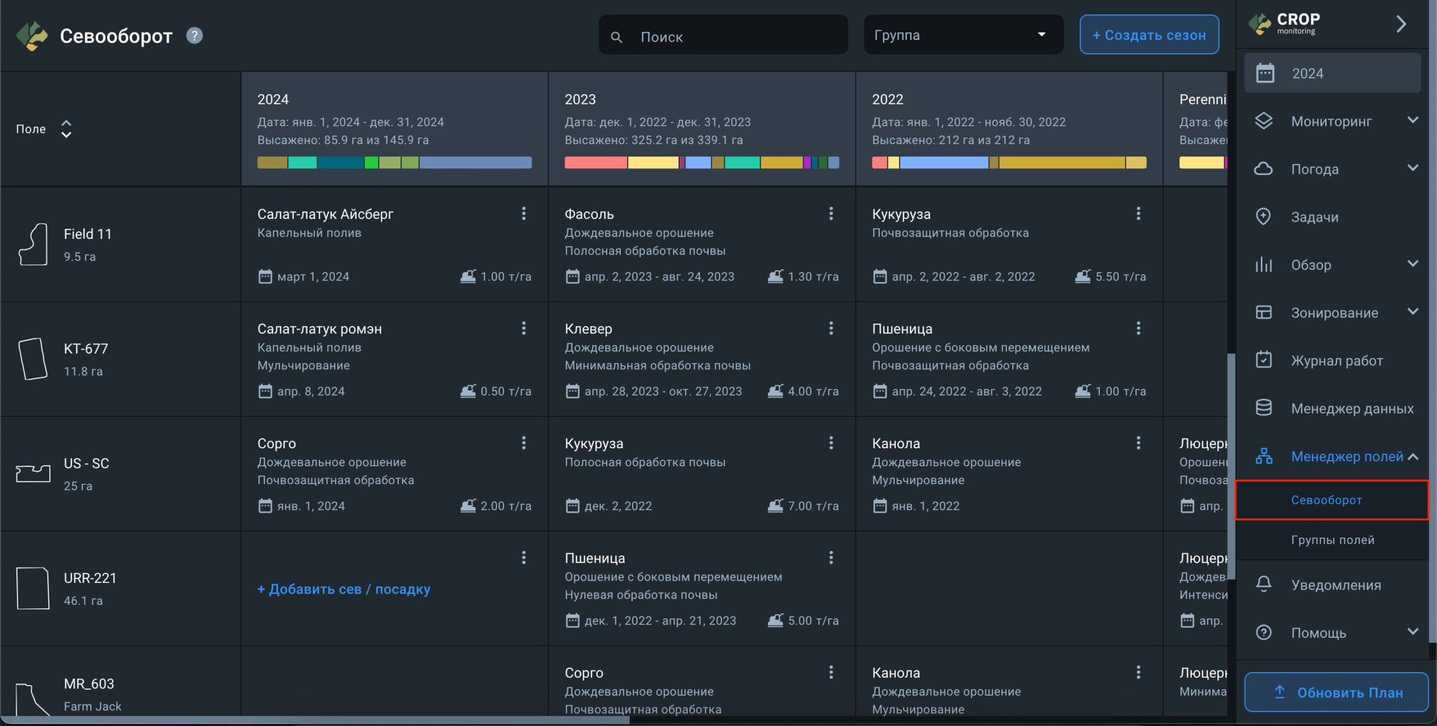
Task: Click the blue segment in the 2022 crop bar
Action: point(944,163)
